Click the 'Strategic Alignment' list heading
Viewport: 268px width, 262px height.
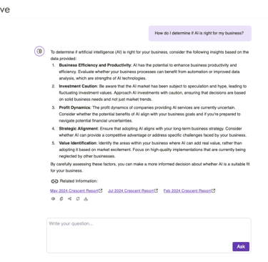[79, 129]
